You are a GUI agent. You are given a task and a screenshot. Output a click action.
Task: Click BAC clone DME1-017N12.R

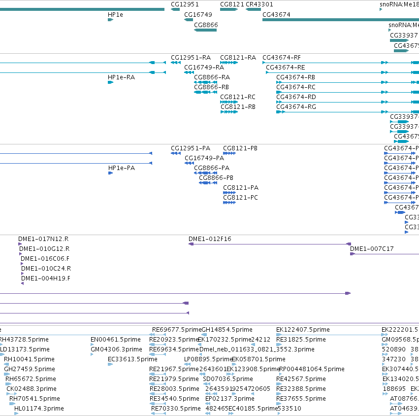(x=43, y=239)
